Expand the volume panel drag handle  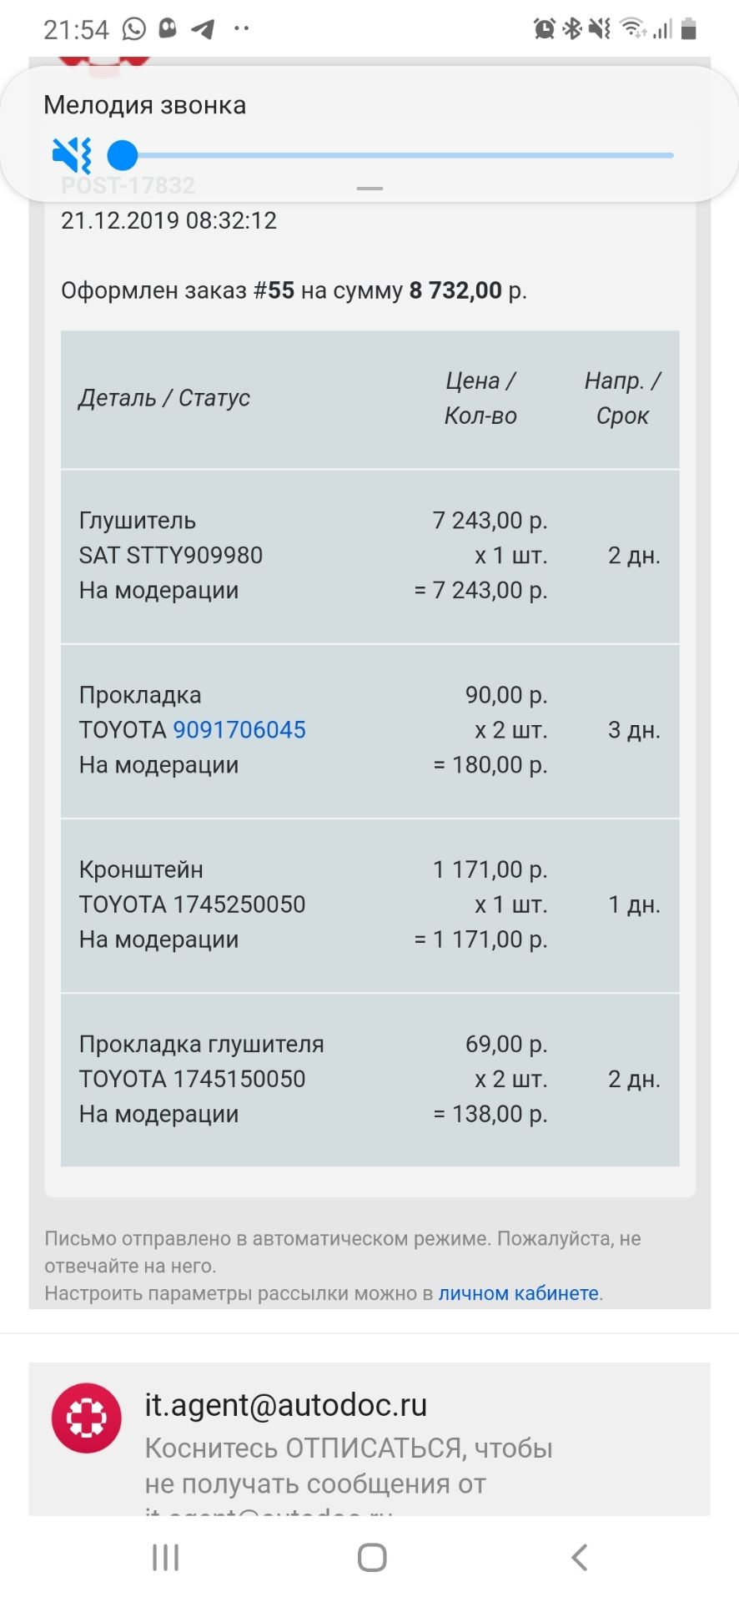click(x=369, y=189)
